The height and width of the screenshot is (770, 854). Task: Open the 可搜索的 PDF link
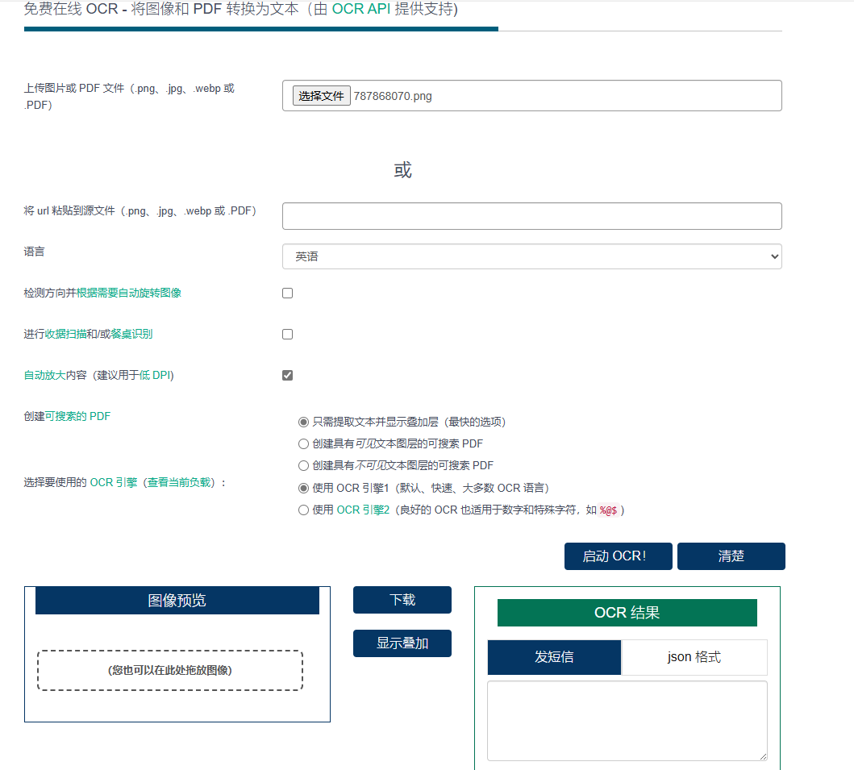(x=77, y=416)
